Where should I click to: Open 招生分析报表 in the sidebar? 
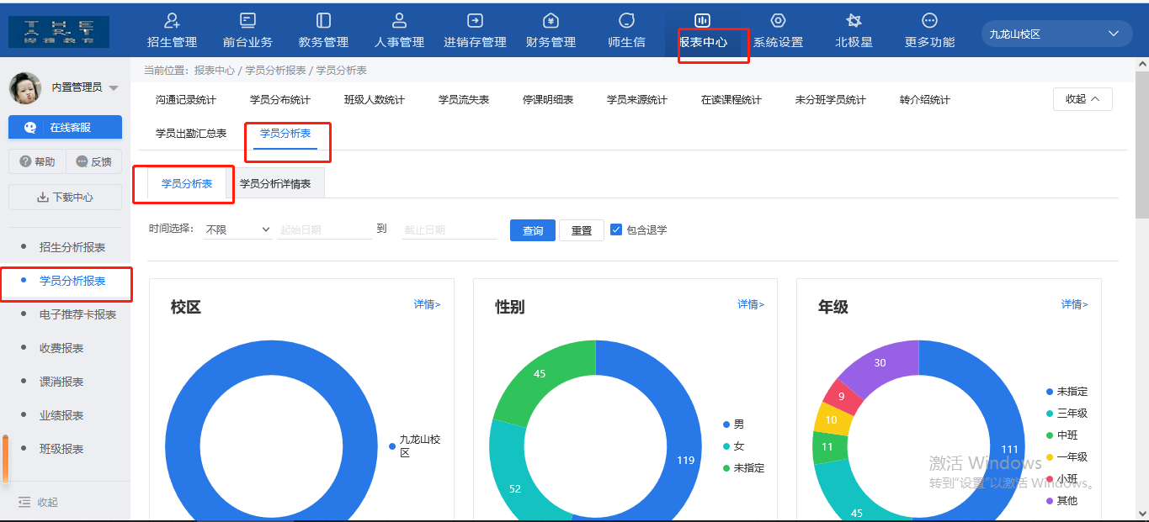(72, 247)
